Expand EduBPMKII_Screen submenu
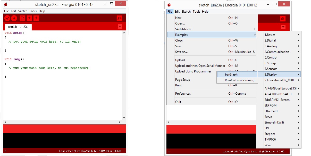The width and height of the screenshot is (311, 156). [279, 100]
